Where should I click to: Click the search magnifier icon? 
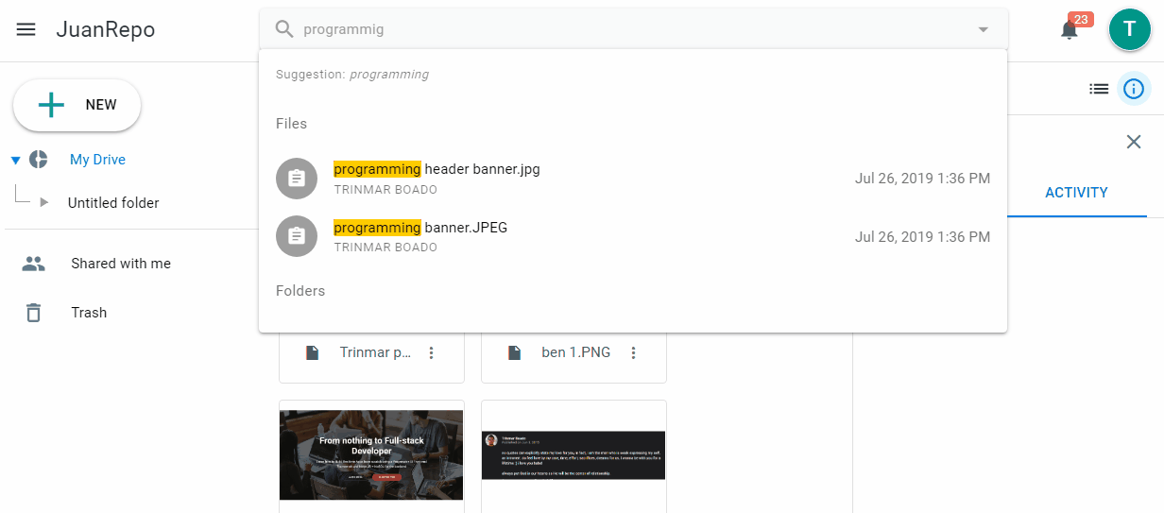284,29
